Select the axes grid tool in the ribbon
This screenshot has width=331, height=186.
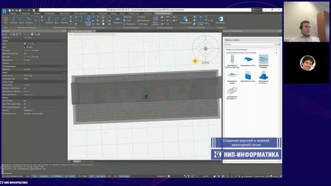coord(6,20)
